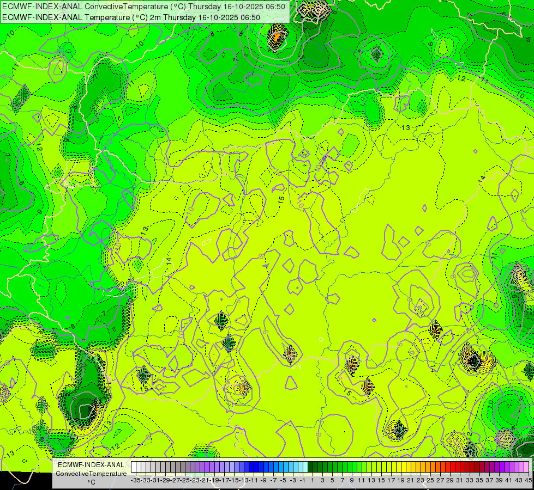Viewport: 534px width, 490px height.
Task: Click the ConvectiveTemperature legend label
Action: (91, 474)
